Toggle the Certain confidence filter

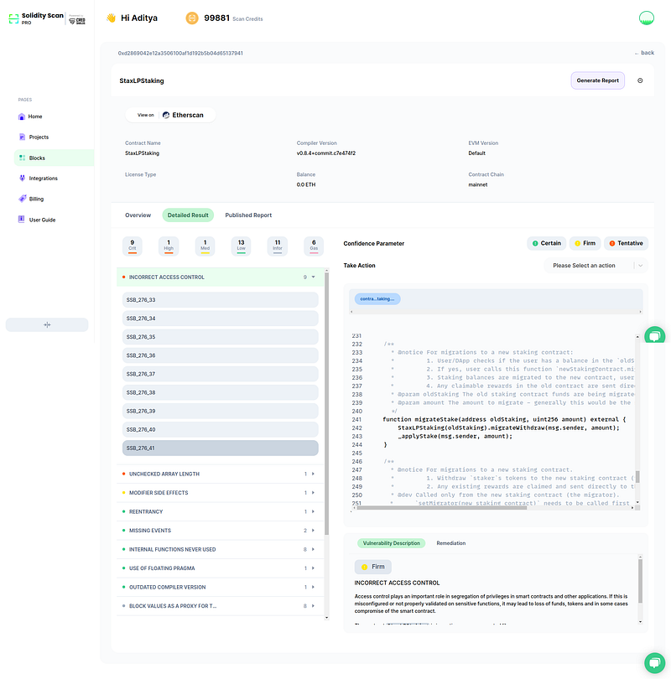[545, 243]
